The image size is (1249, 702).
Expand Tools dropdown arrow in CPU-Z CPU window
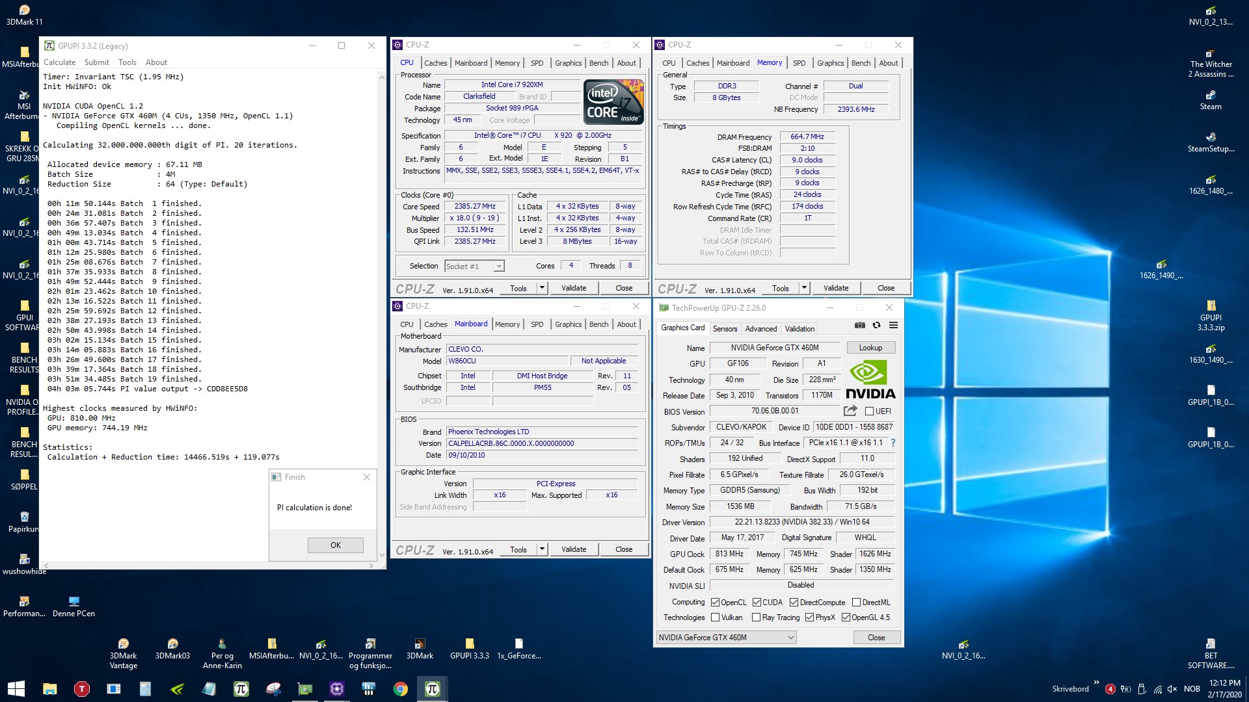tap(541, 288)
